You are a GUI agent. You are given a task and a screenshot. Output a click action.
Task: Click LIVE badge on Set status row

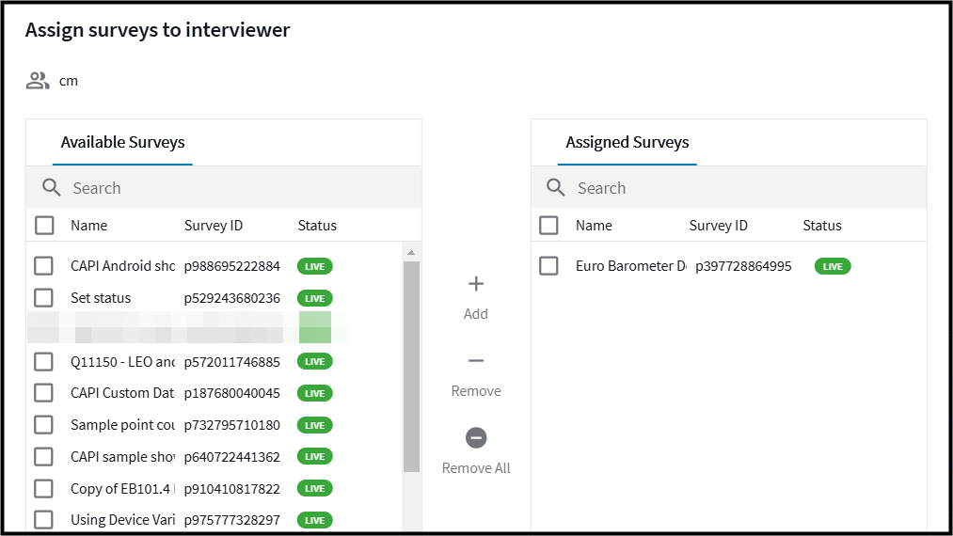315,298
